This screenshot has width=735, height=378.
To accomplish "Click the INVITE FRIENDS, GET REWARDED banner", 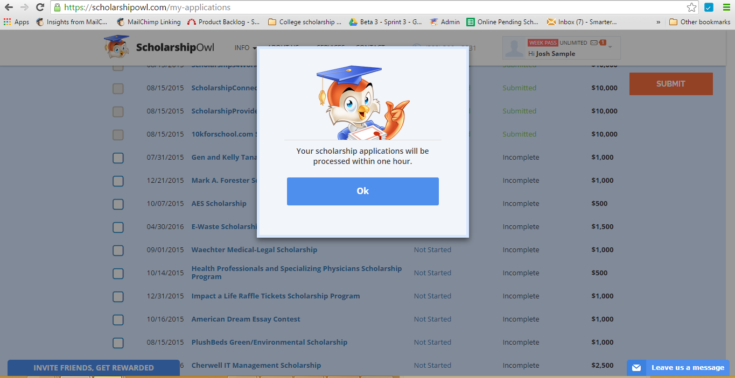I will [x=94, y=368].
